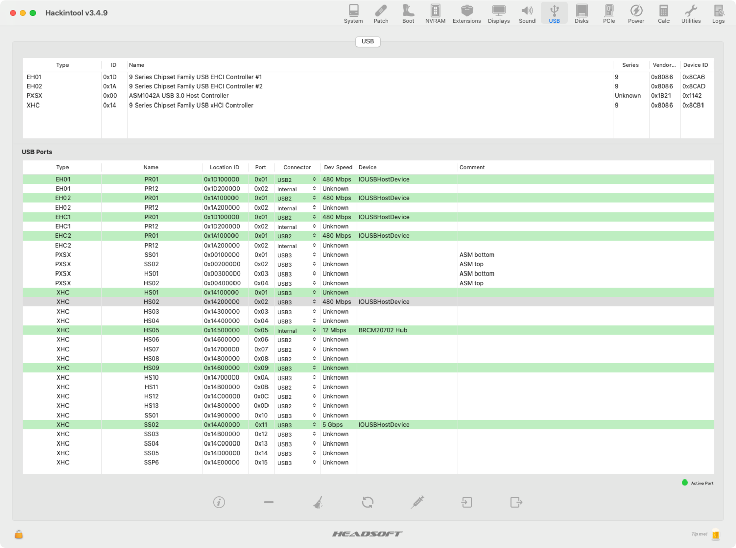Click the minus icon to remove a port

click(x=269, y=502)
